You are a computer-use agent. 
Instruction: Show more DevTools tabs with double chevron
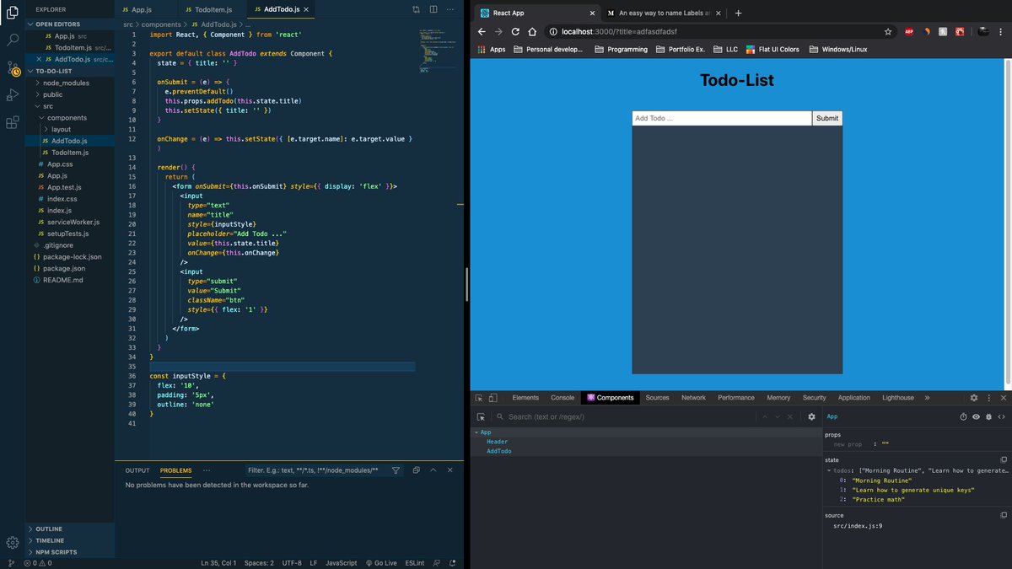(x=927, y=397)
